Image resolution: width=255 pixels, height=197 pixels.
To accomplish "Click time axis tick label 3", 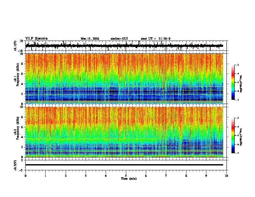I will tap(86, 176).
